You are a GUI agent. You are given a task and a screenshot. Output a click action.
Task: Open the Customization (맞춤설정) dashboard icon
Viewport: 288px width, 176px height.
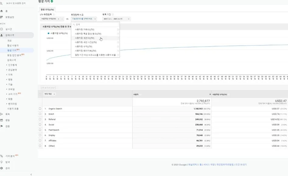point(2,17)
